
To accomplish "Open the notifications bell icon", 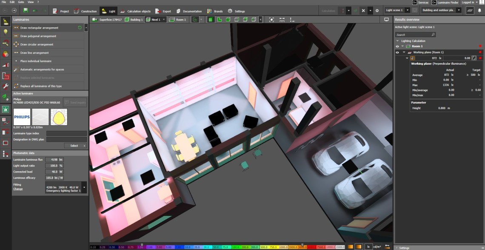I will pos(480,10).
